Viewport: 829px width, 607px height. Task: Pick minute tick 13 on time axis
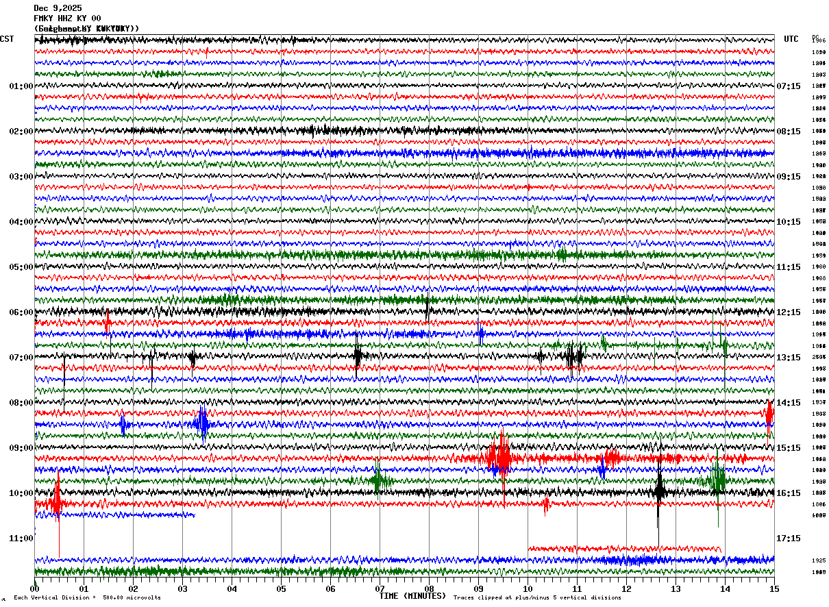676,589
